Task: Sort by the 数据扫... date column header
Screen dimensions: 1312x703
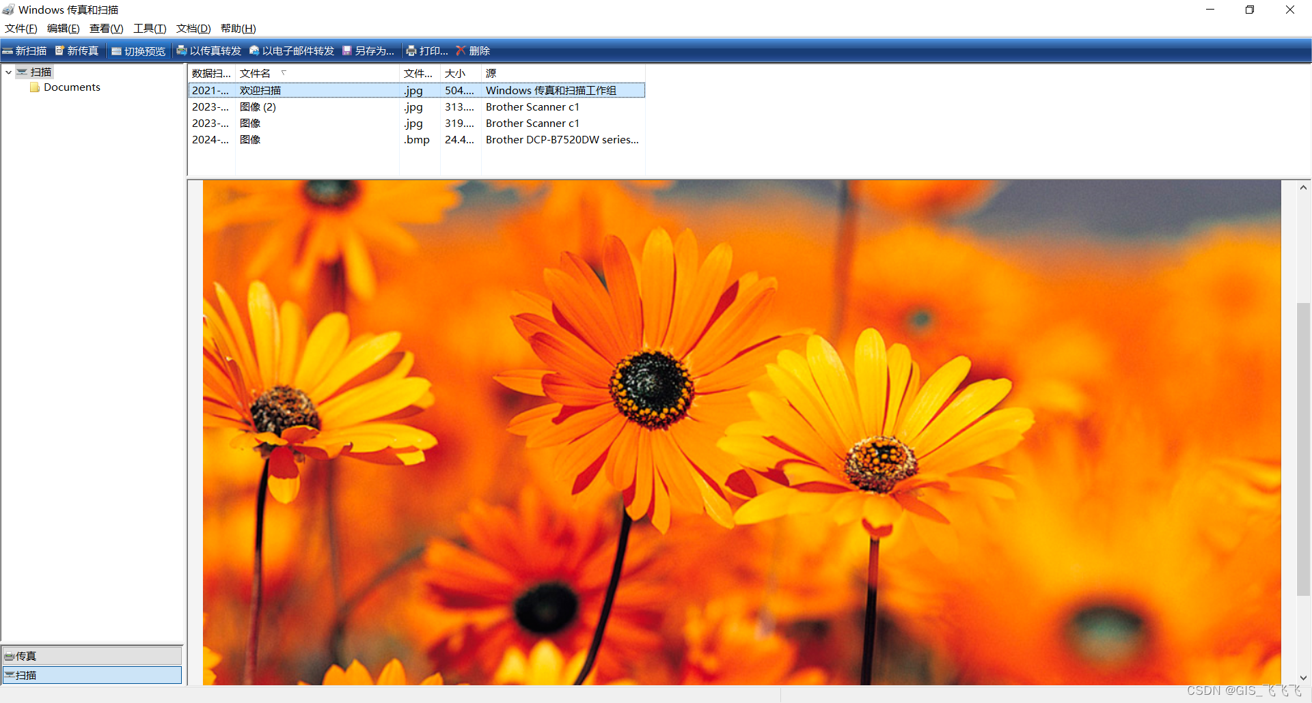Action: (212, 73)
